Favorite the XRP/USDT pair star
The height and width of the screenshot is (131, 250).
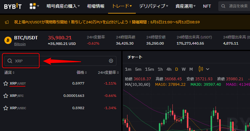(6, 83)
